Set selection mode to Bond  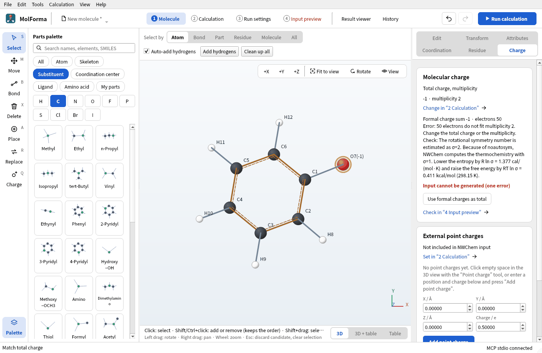click(x=199, y=37)
